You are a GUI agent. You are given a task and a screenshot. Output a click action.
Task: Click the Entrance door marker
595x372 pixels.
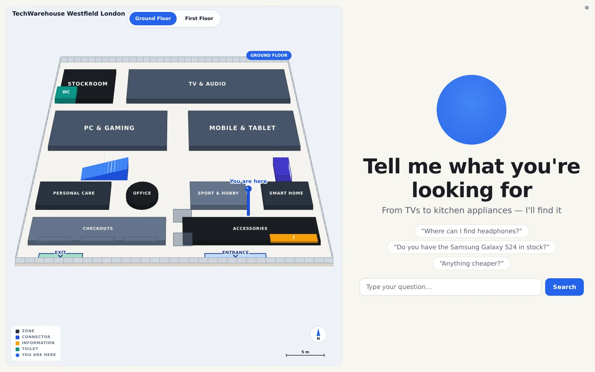pyautogui.click(x=235, y=254)
